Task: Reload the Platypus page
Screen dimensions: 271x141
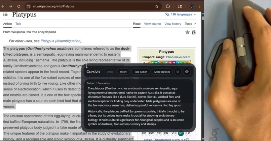Action: pos(19,6)
